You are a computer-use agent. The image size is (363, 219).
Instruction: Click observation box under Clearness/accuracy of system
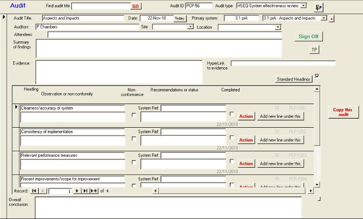[73, 117]
